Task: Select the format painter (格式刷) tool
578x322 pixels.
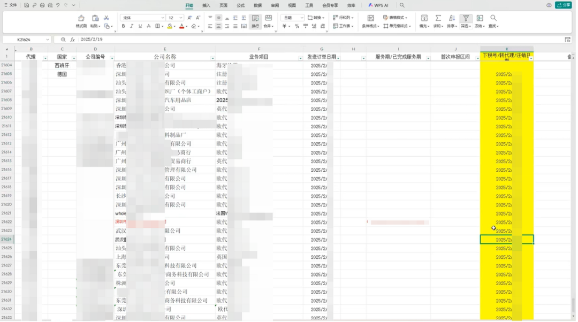Action: click(81, 21)
